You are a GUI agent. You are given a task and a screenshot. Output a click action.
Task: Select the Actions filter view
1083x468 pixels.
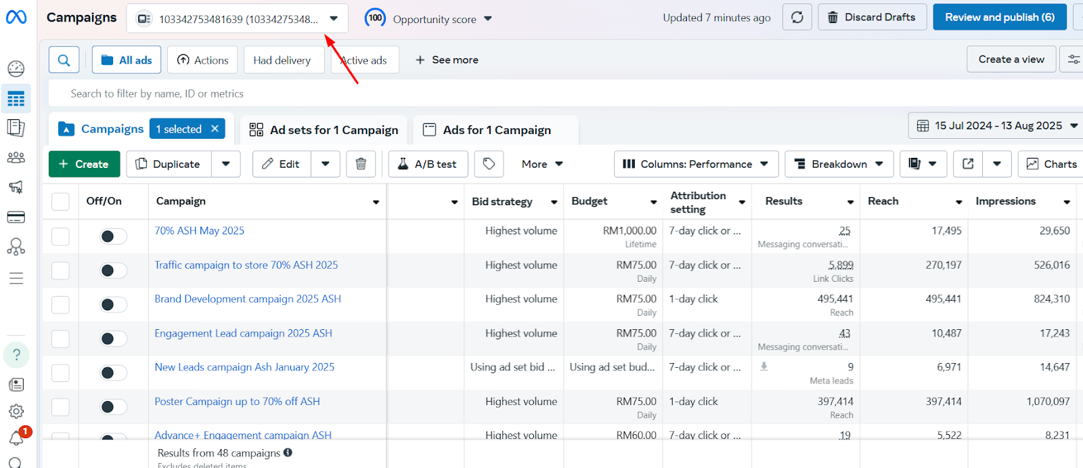click(203, 60)
